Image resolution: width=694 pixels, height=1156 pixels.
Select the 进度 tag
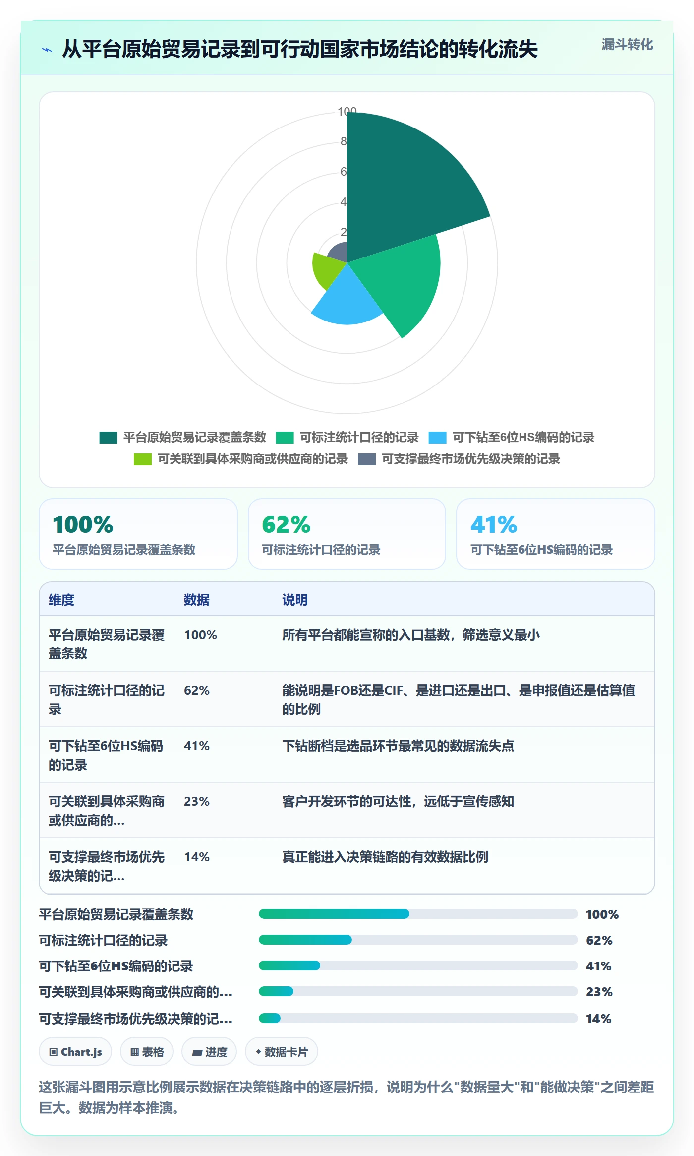click(x=209, y=1051)
